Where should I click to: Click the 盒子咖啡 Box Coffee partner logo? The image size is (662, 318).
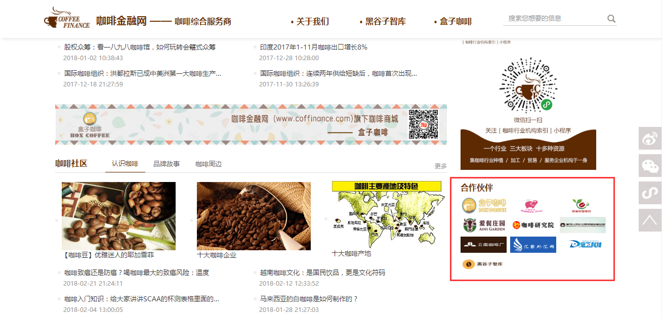(x=484, y=205)
